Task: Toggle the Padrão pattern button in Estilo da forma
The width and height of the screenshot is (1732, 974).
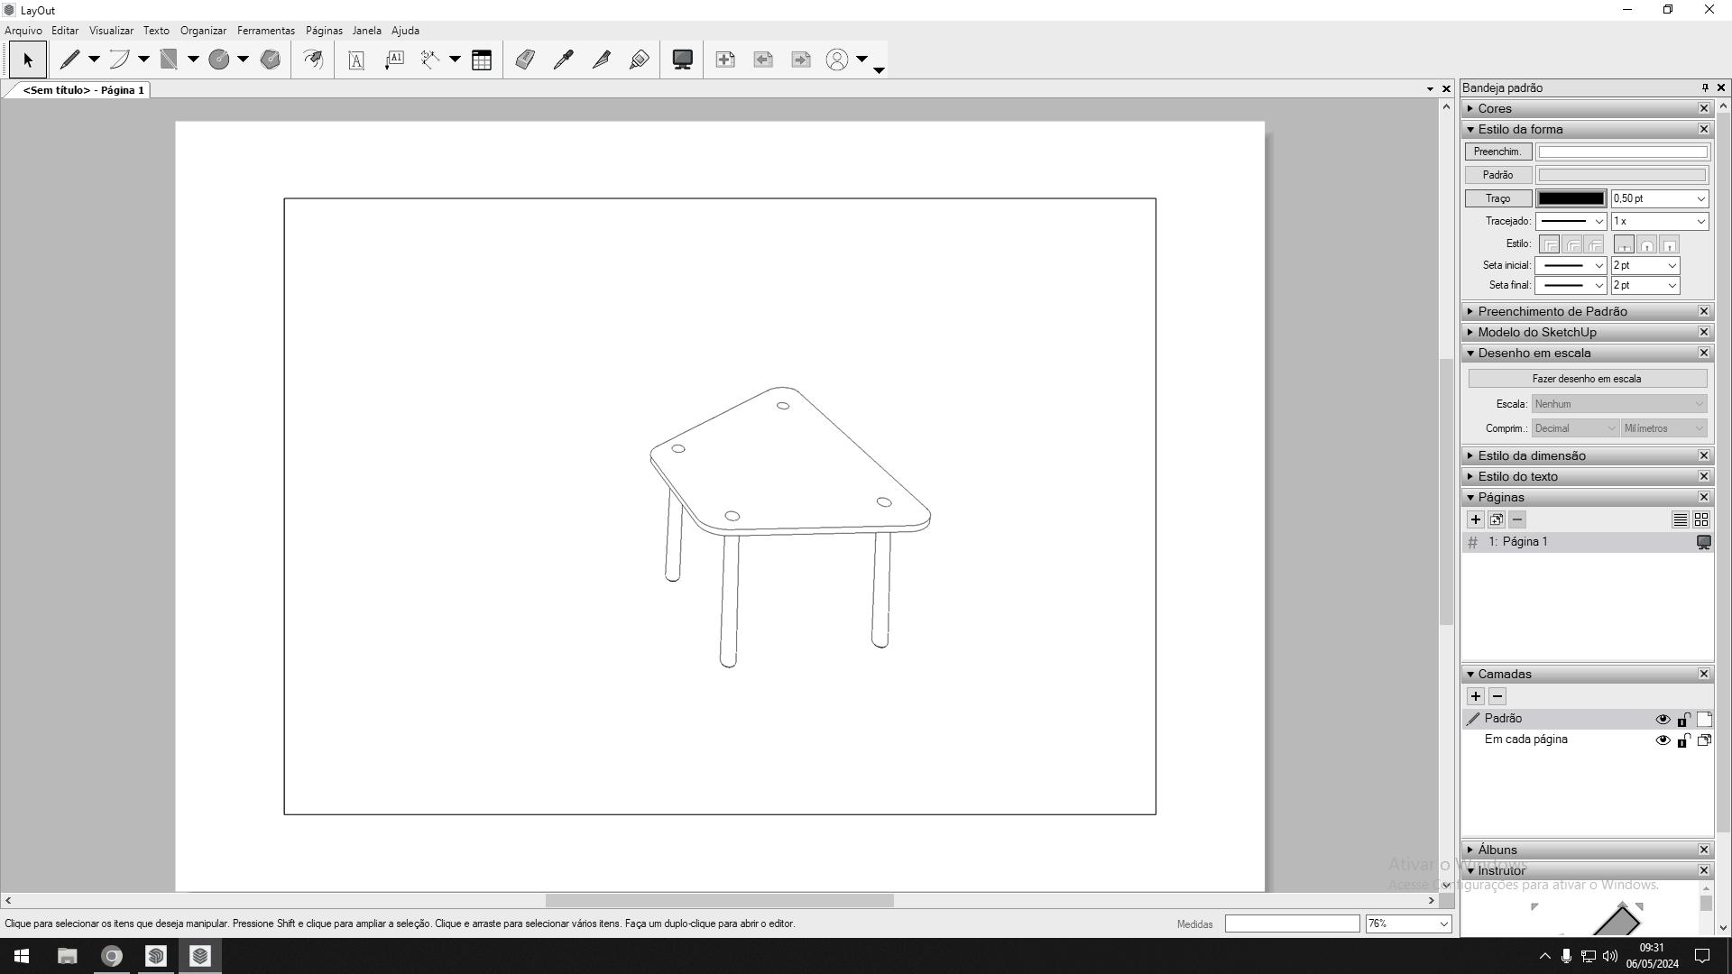Action: point(1497,175)
